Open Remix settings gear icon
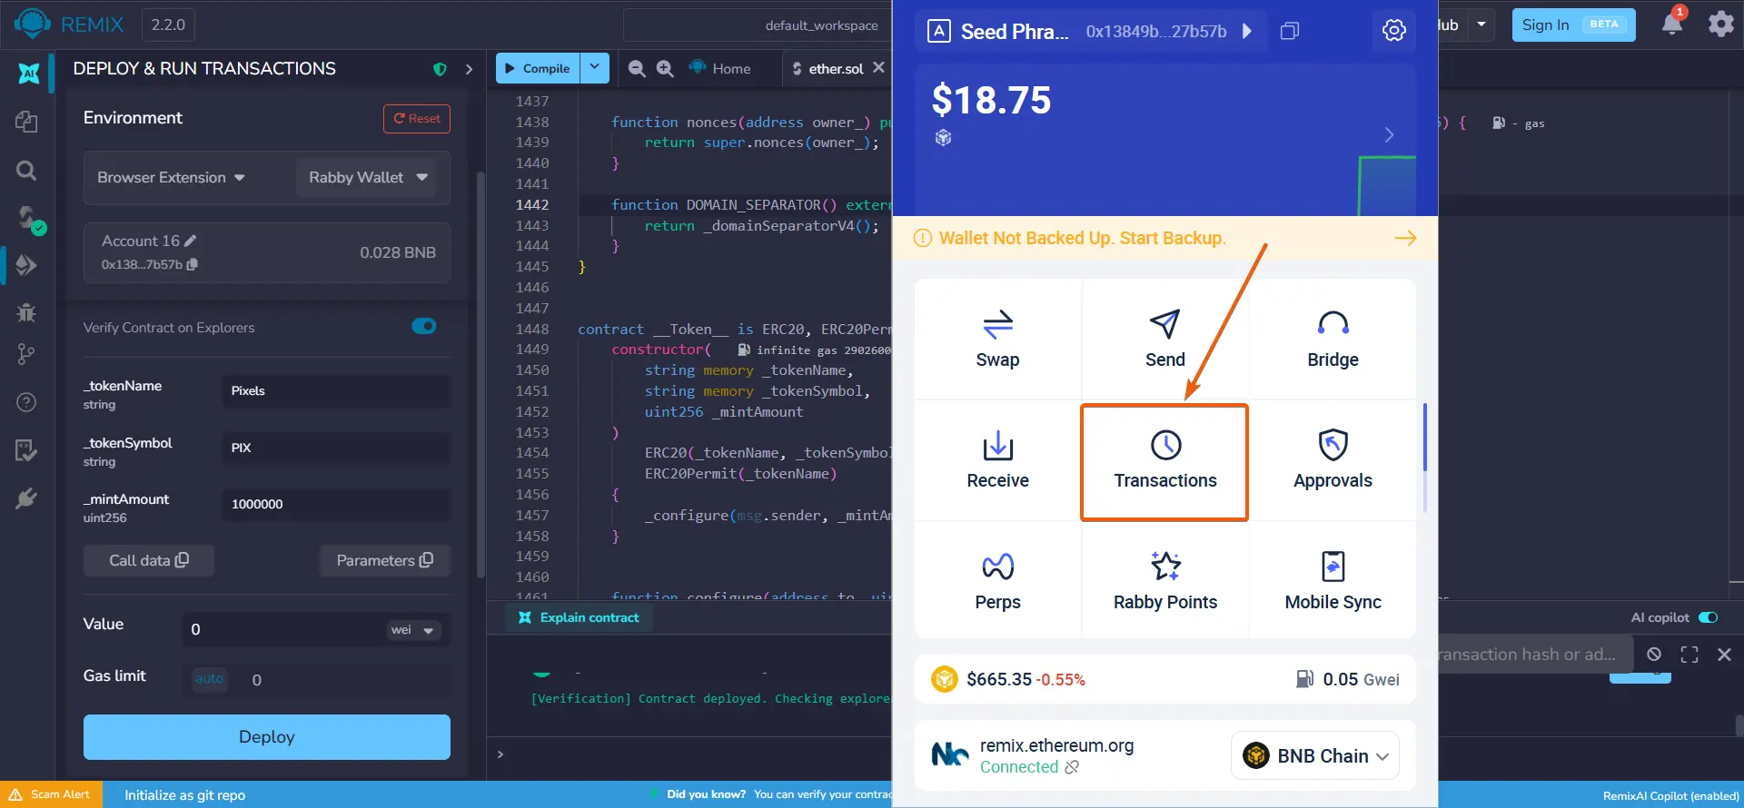Image resolution: width=1744 pixels, height=808 pixels. pyautogui.click(x=1720, y=24)
